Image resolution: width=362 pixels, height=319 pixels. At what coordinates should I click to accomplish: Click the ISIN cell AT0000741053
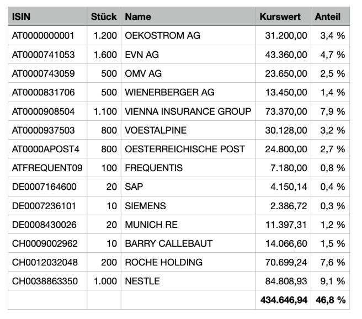44,55
